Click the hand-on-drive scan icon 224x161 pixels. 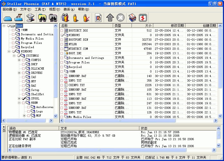click(19, 18)
